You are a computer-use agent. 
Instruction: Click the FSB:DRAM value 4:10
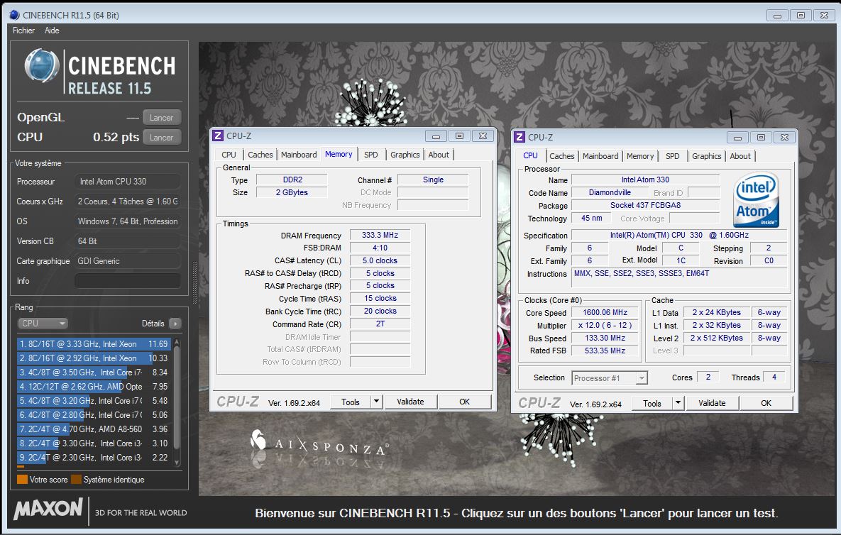pyautogui.click(x=380, y=248)
